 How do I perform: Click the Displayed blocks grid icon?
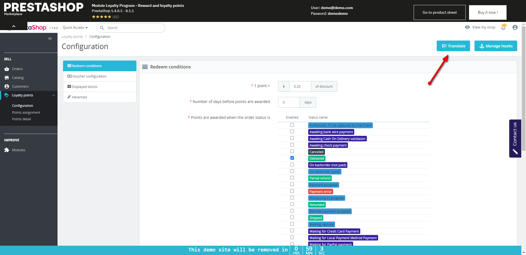(x=69, y=87)
